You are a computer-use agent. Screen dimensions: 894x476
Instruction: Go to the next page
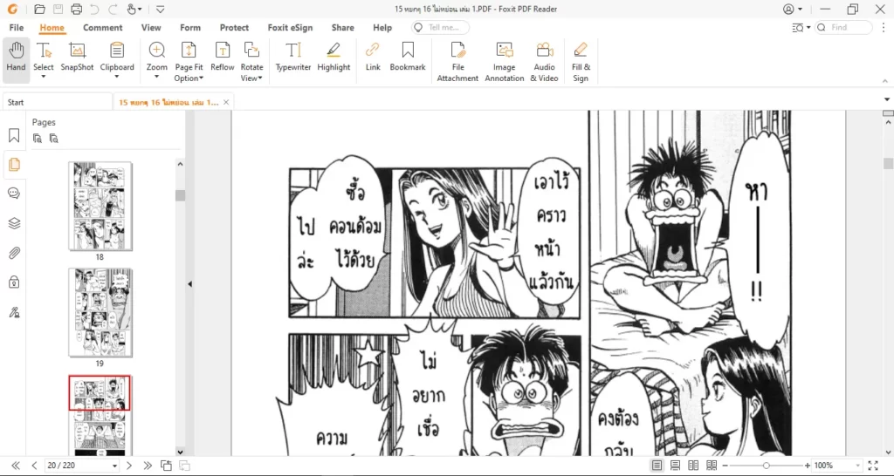pos(129,466)
